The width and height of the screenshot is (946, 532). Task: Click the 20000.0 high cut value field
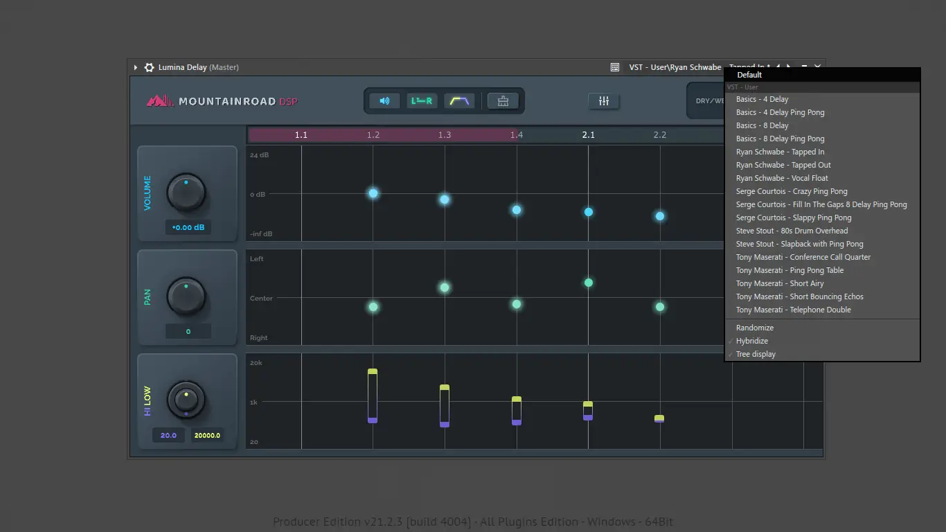tap(207, 435)
